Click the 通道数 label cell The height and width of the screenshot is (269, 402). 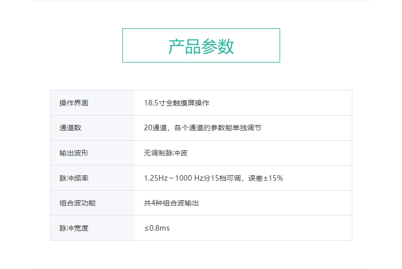[x=93, y=128]
